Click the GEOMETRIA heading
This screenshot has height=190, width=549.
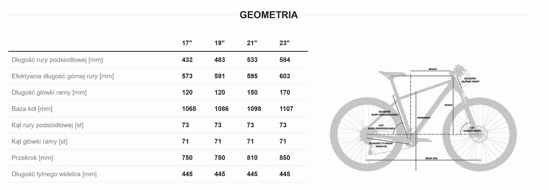[x=269, y=15]
